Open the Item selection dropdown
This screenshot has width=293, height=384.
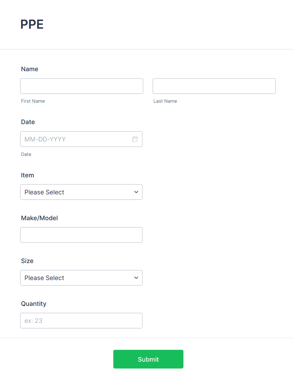click(81, 192)
